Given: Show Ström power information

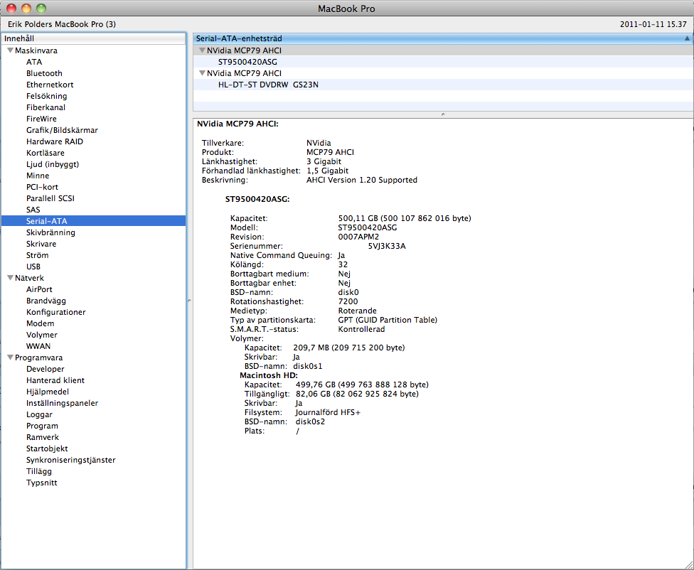Looking at the screenshot, I should [x=37, y=255].
